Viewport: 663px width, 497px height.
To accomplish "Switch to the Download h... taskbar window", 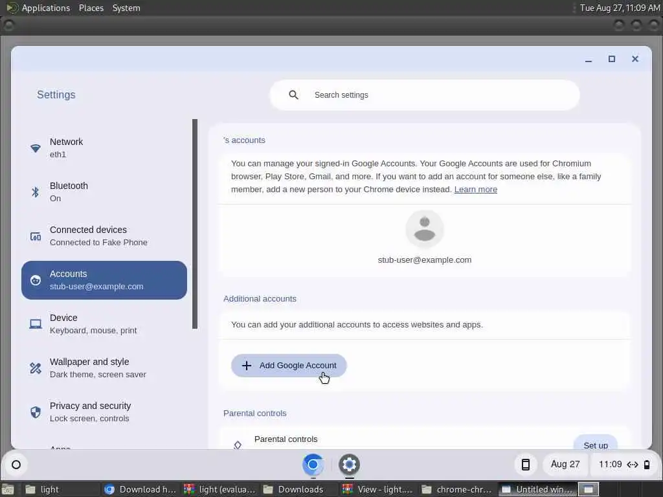I will pos(140,489).
